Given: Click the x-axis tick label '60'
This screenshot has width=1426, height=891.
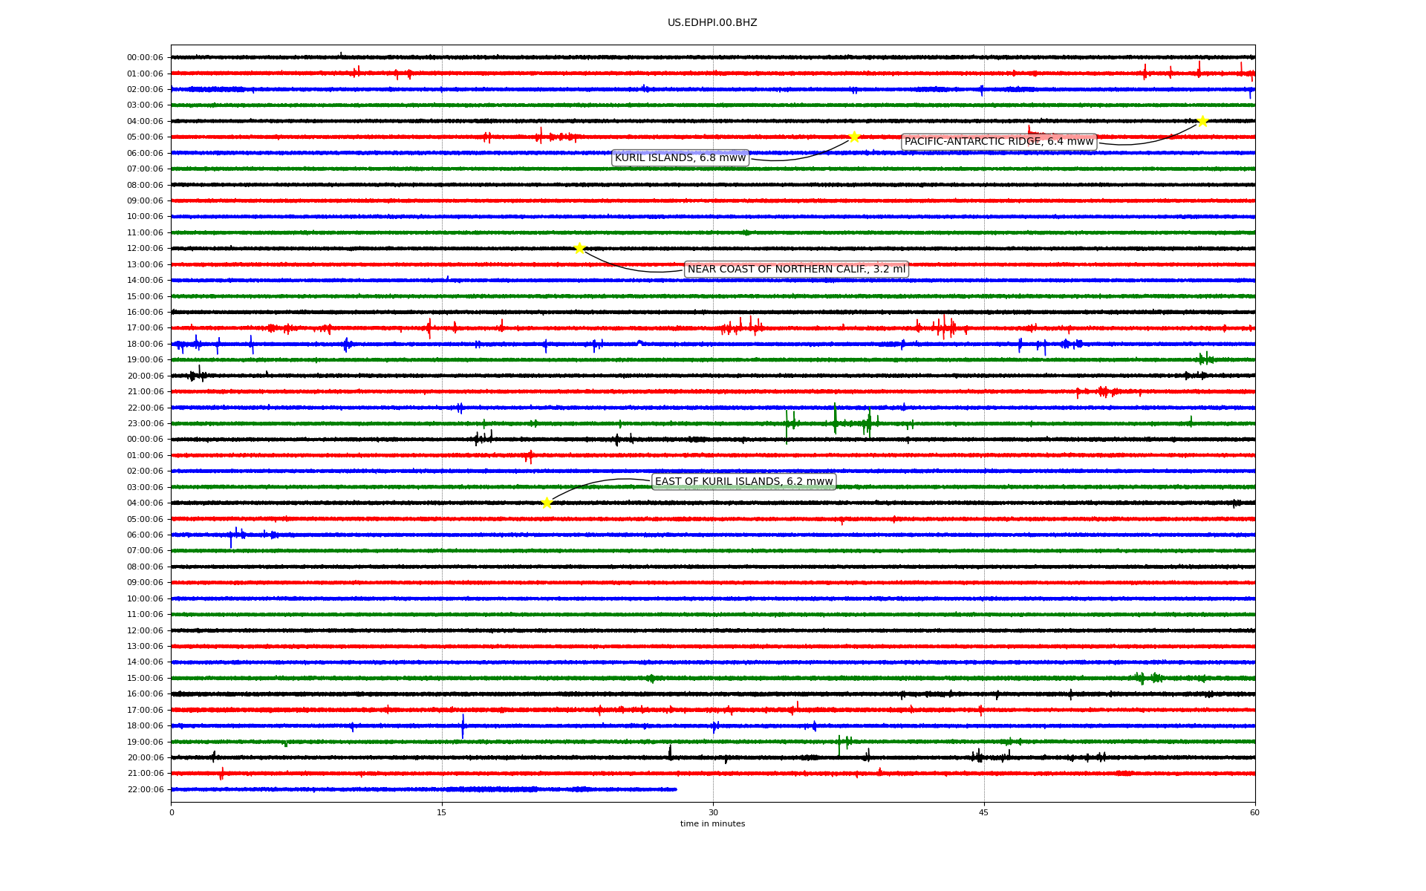Looking at the screenshot, I should pos(1254,812).
